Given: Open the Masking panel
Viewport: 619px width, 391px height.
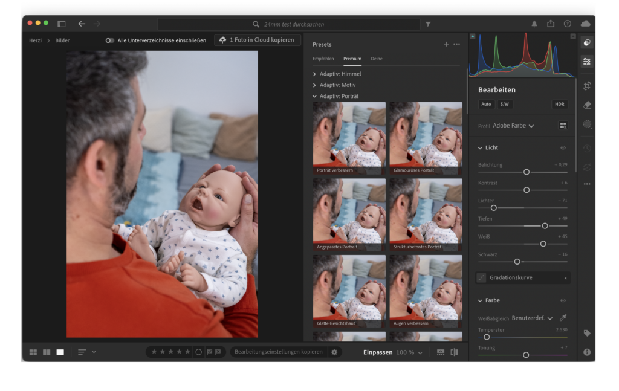Looking at the screenshot, I should [x=587, y=124].
